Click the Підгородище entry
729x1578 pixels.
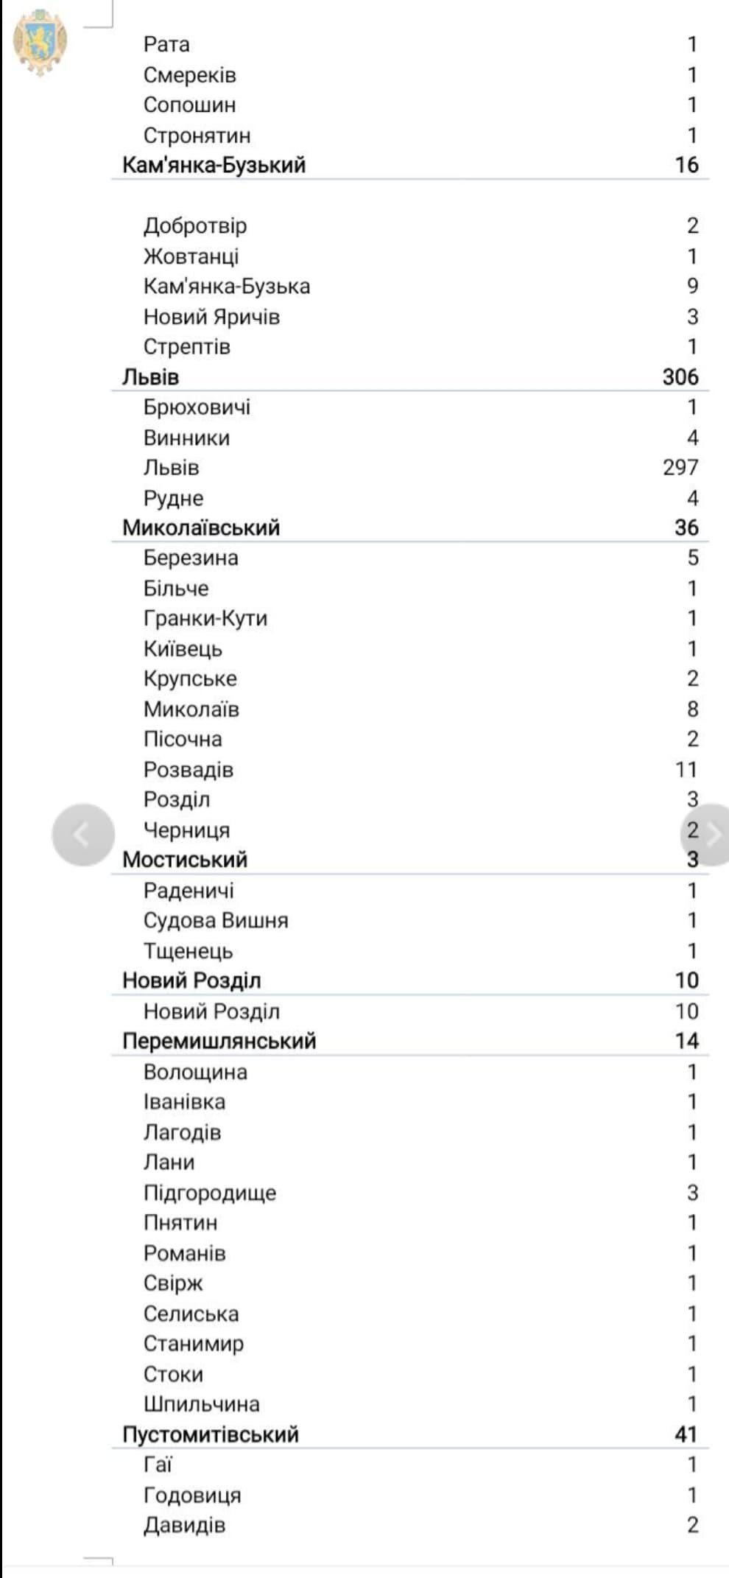210,1193
